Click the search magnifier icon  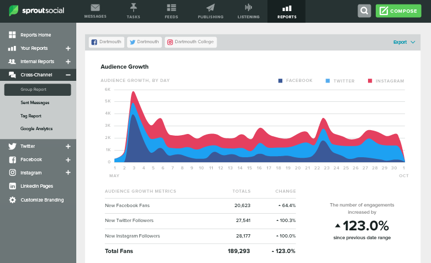click(x=364, y=11)
